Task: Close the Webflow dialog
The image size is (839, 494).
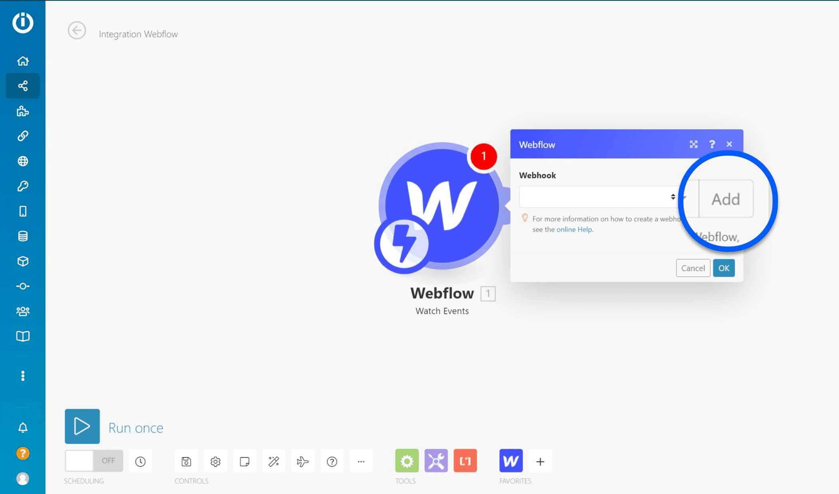Action: 729,144
